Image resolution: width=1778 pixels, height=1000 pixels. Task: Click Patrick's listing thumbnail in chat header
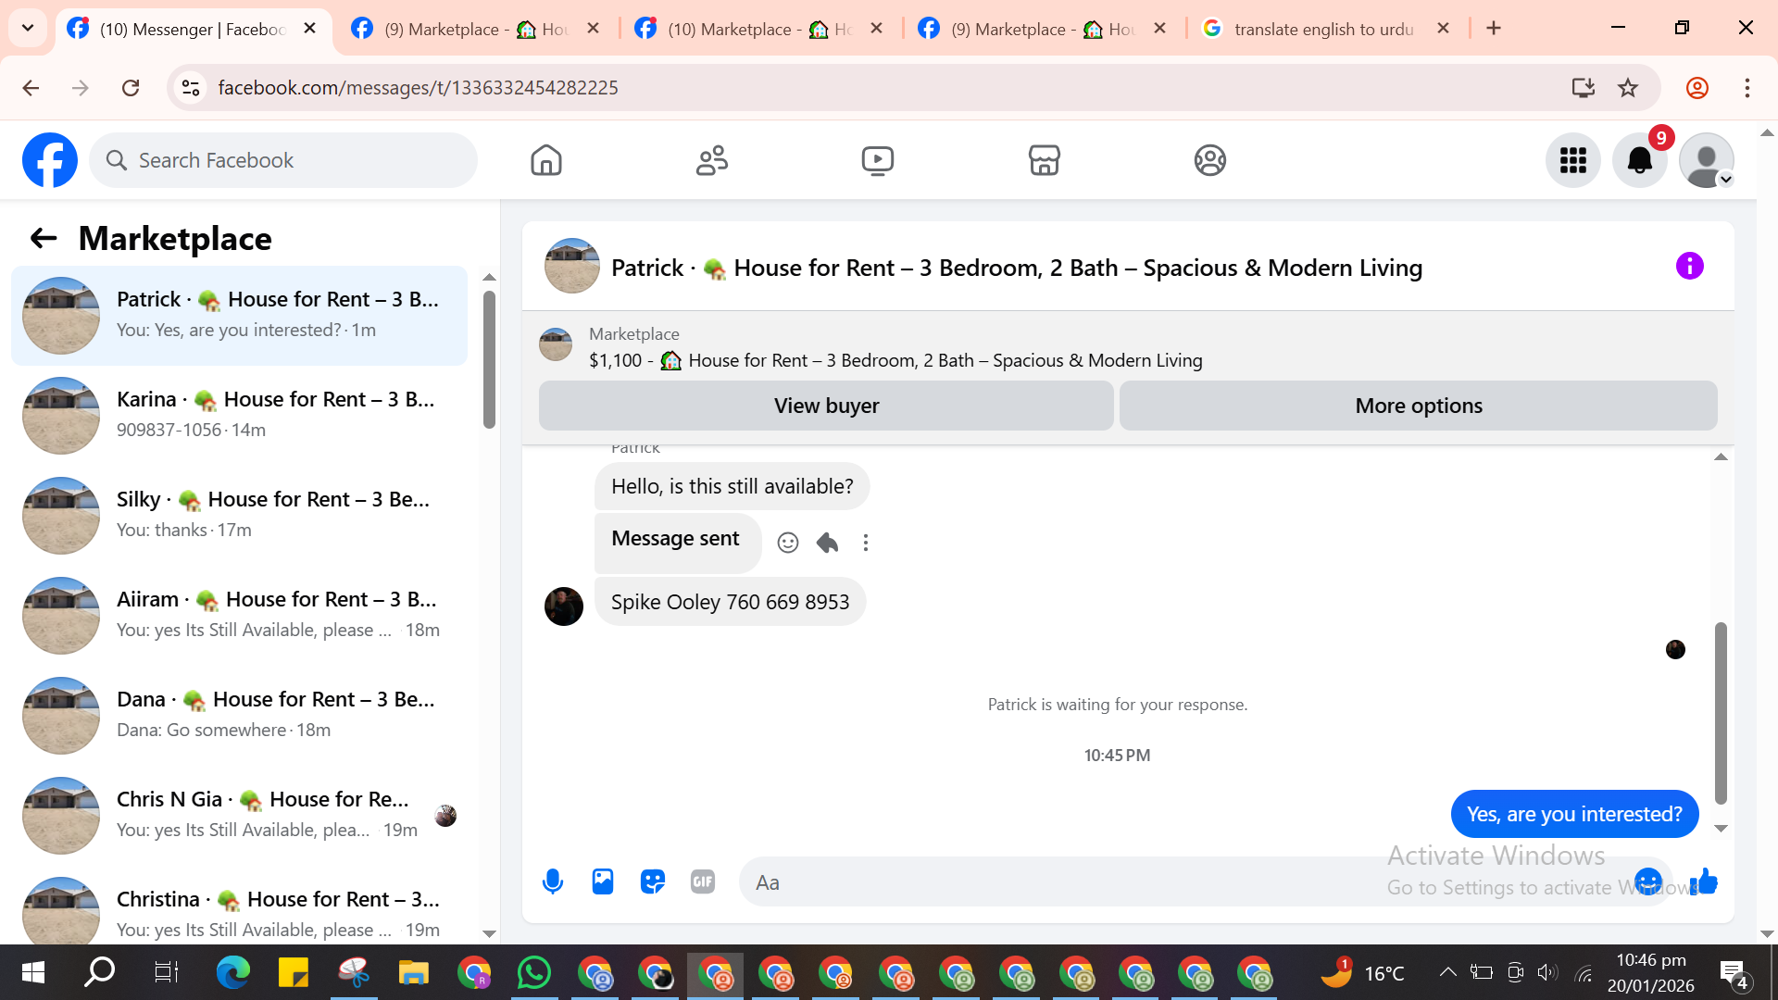(572, 267)
